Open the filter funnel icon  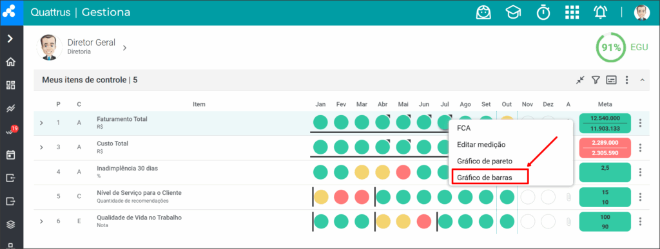(x=596, y=80)
